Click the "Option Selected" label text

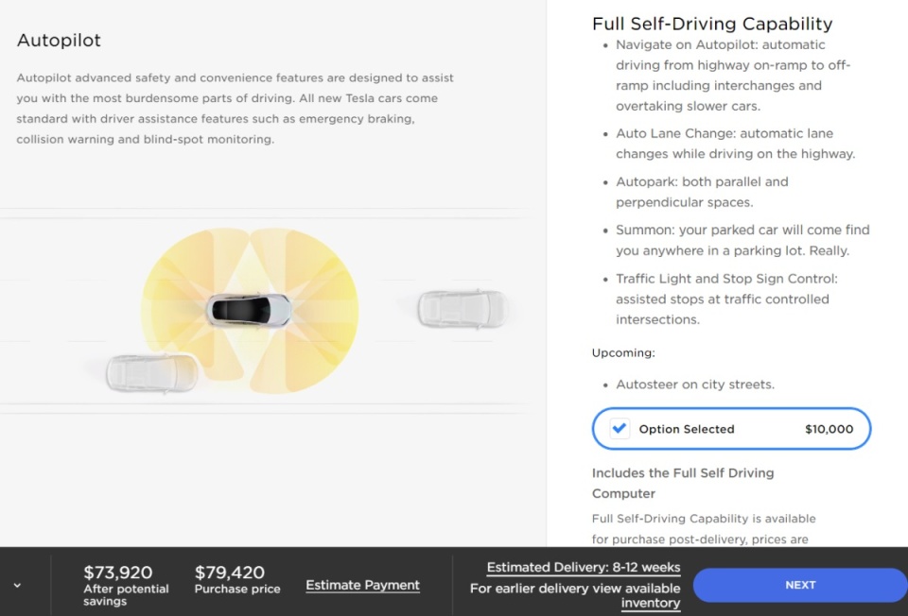tap(687, 429)
